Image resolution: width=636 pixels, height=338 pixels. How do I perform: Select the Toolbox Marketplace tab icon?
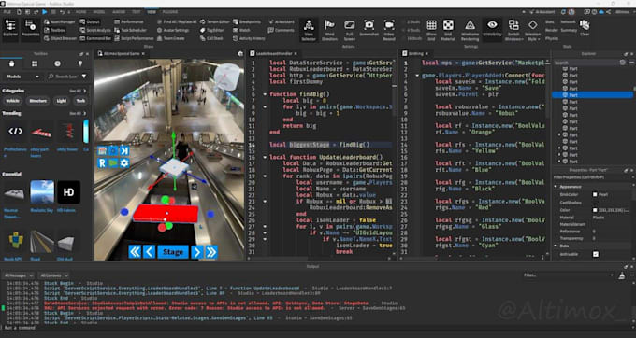pos(12,63)
